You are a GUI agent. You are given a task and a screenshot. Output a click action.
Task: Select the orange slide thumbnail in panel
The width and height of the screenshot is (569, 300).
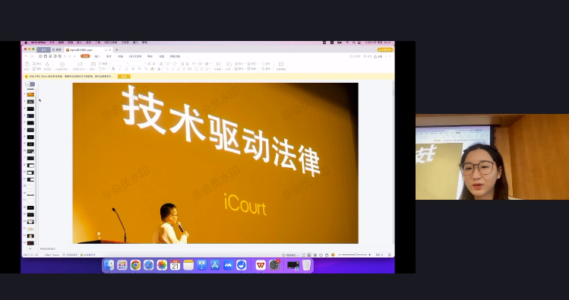[x=30, y=95]
